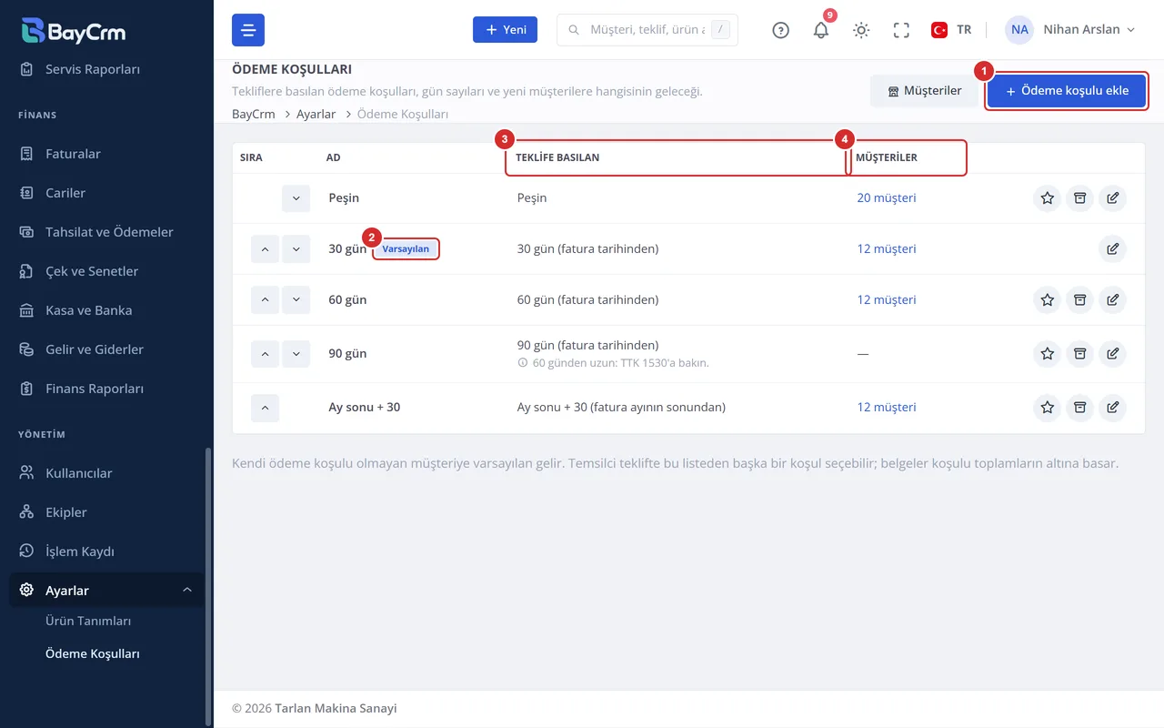Open Kasa ve Banka in the sidebar
Viewport: 1164px width, 728px height.
click(106, 310)
